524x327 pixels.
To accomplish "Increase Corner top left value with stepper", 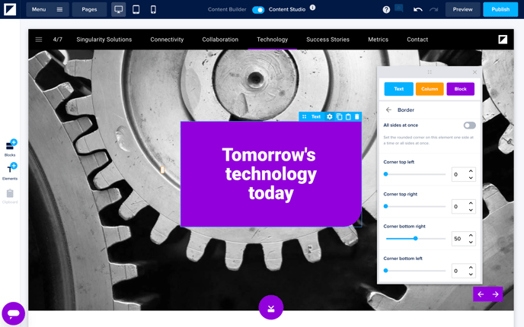I will click(471, 171).
